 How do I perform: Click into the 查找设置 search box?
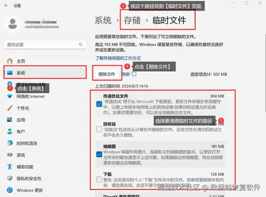coord(45,44)
